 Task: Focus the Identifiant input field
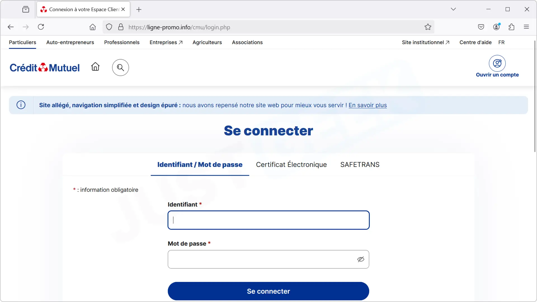[x=268, y=220]
